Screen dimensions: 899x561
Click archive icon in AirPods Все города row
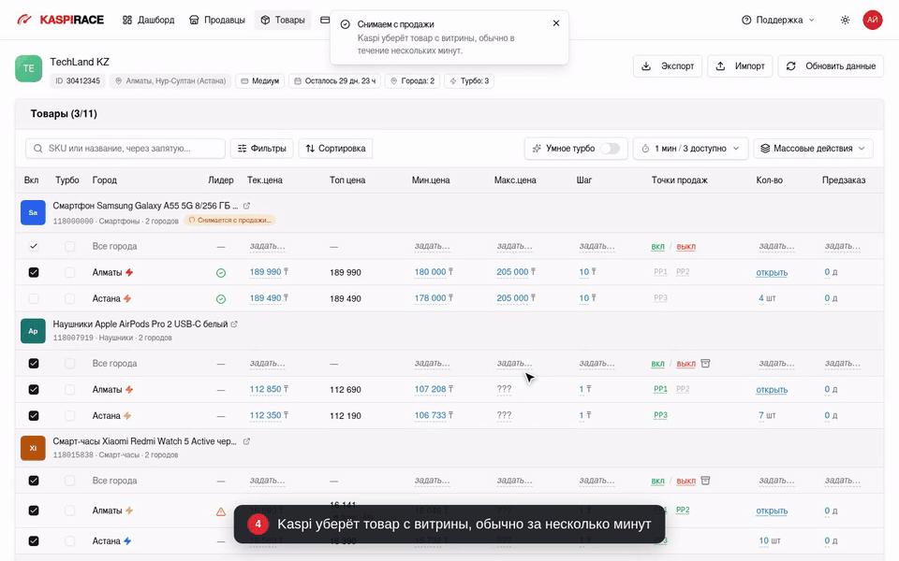tap(705, 363)
